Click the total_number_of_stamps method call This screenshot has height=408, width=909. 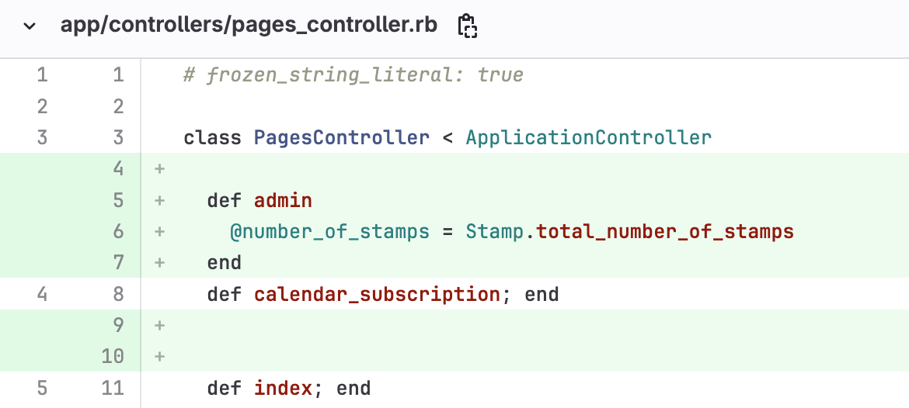pos(665,231)
